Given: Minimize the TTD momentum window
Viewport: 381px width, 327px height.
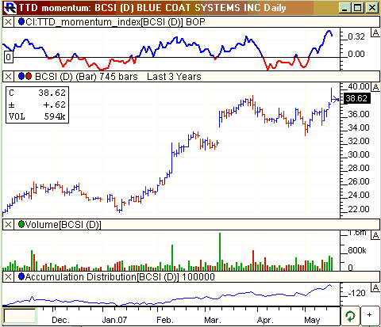Looking at the screenshot, I should 344,8.
